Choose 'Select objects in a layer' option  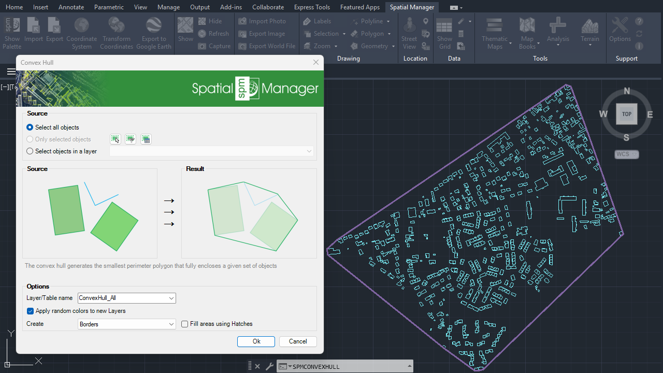tap(30, 151)
